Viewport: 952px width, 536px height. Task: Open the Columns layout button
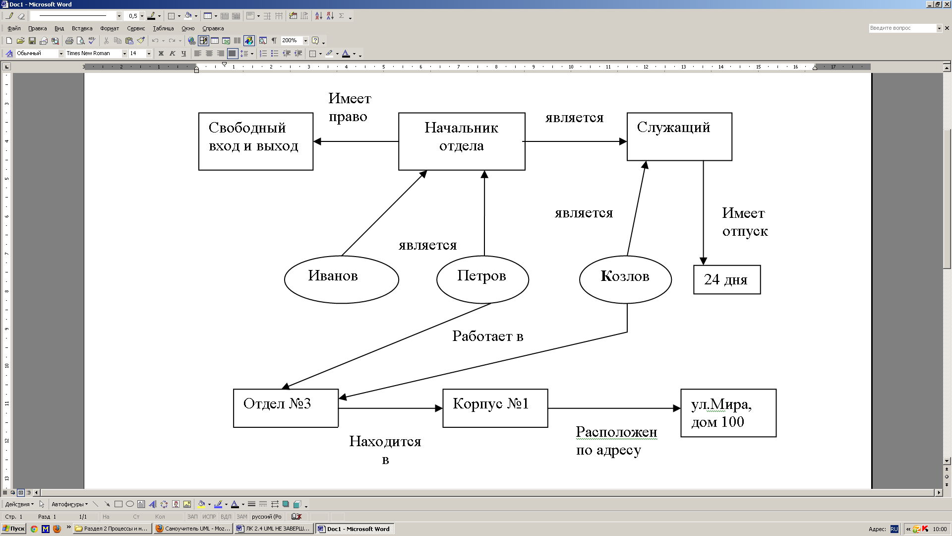238,41
